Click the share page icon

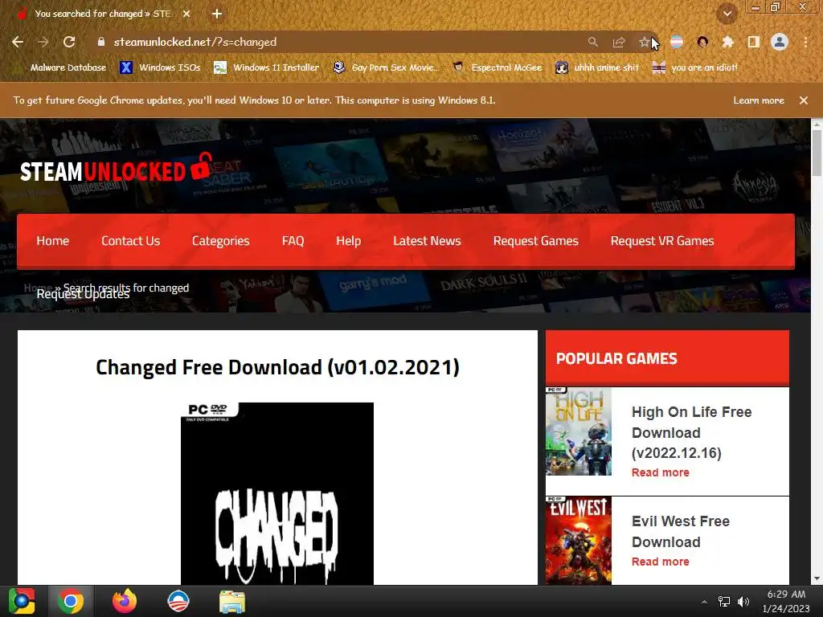click(619, 42)
